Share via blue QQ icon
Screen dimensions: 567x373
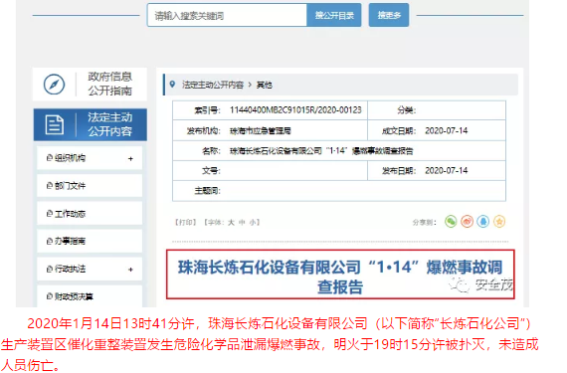pos(483,221)
